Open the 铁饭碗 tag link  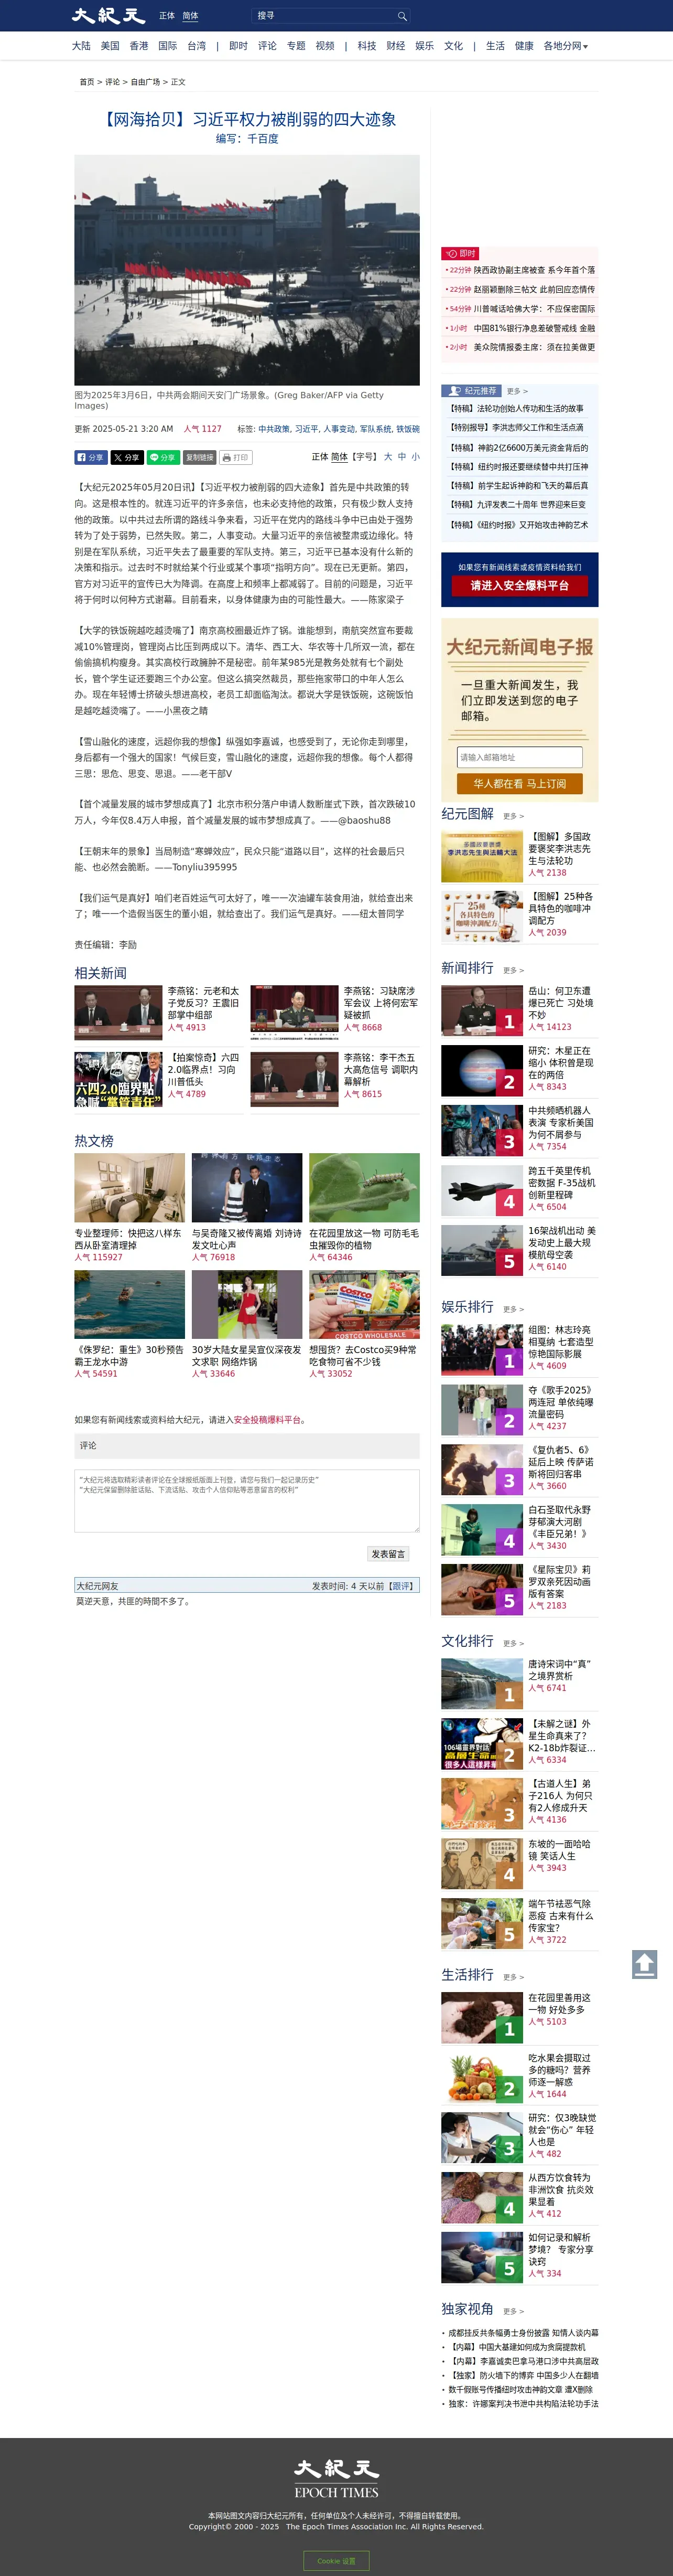[407, 429]
